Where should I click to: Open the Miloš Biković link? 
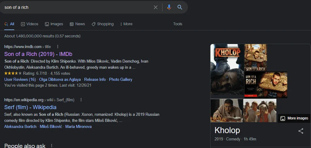pyautogui.click(x=51, y=126)
